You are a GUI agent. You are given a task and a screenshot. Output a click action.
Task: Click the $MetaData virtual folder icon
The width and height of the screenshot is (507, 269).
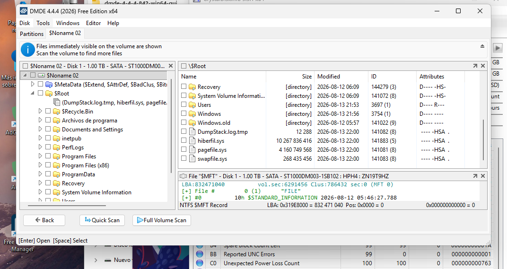(x=49, y=84)
